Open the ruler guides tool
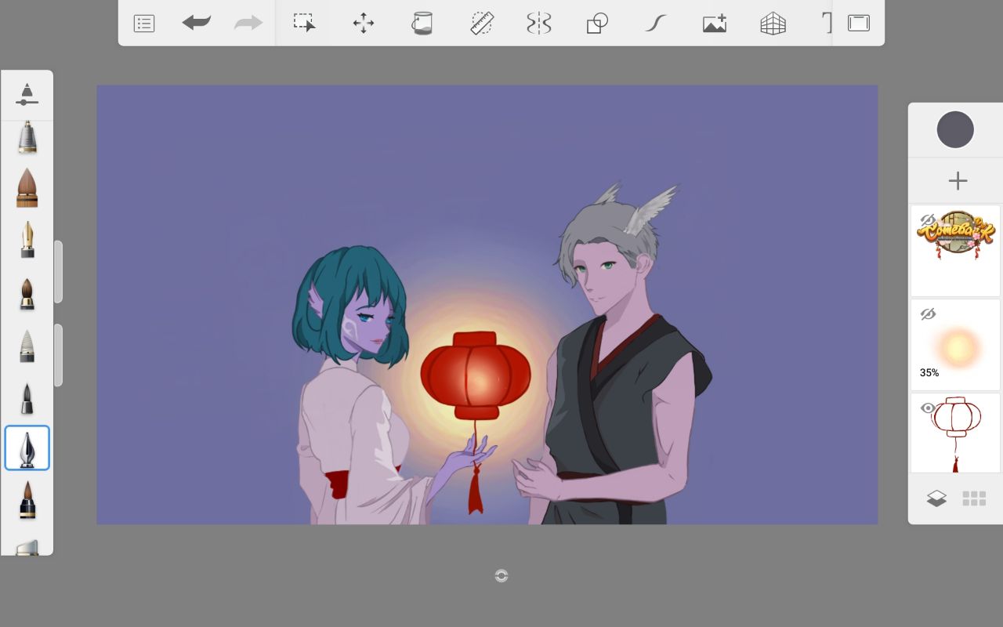The width and height of the screenshot is (1003, 627). [481, 24]
